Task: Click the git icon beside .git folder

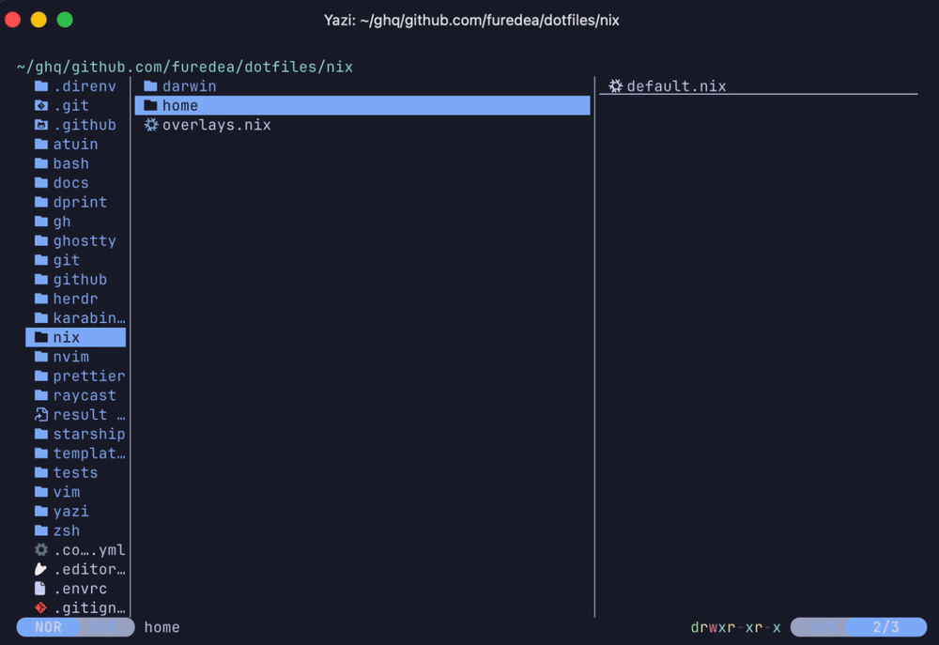Action: (x=41, y=106)
